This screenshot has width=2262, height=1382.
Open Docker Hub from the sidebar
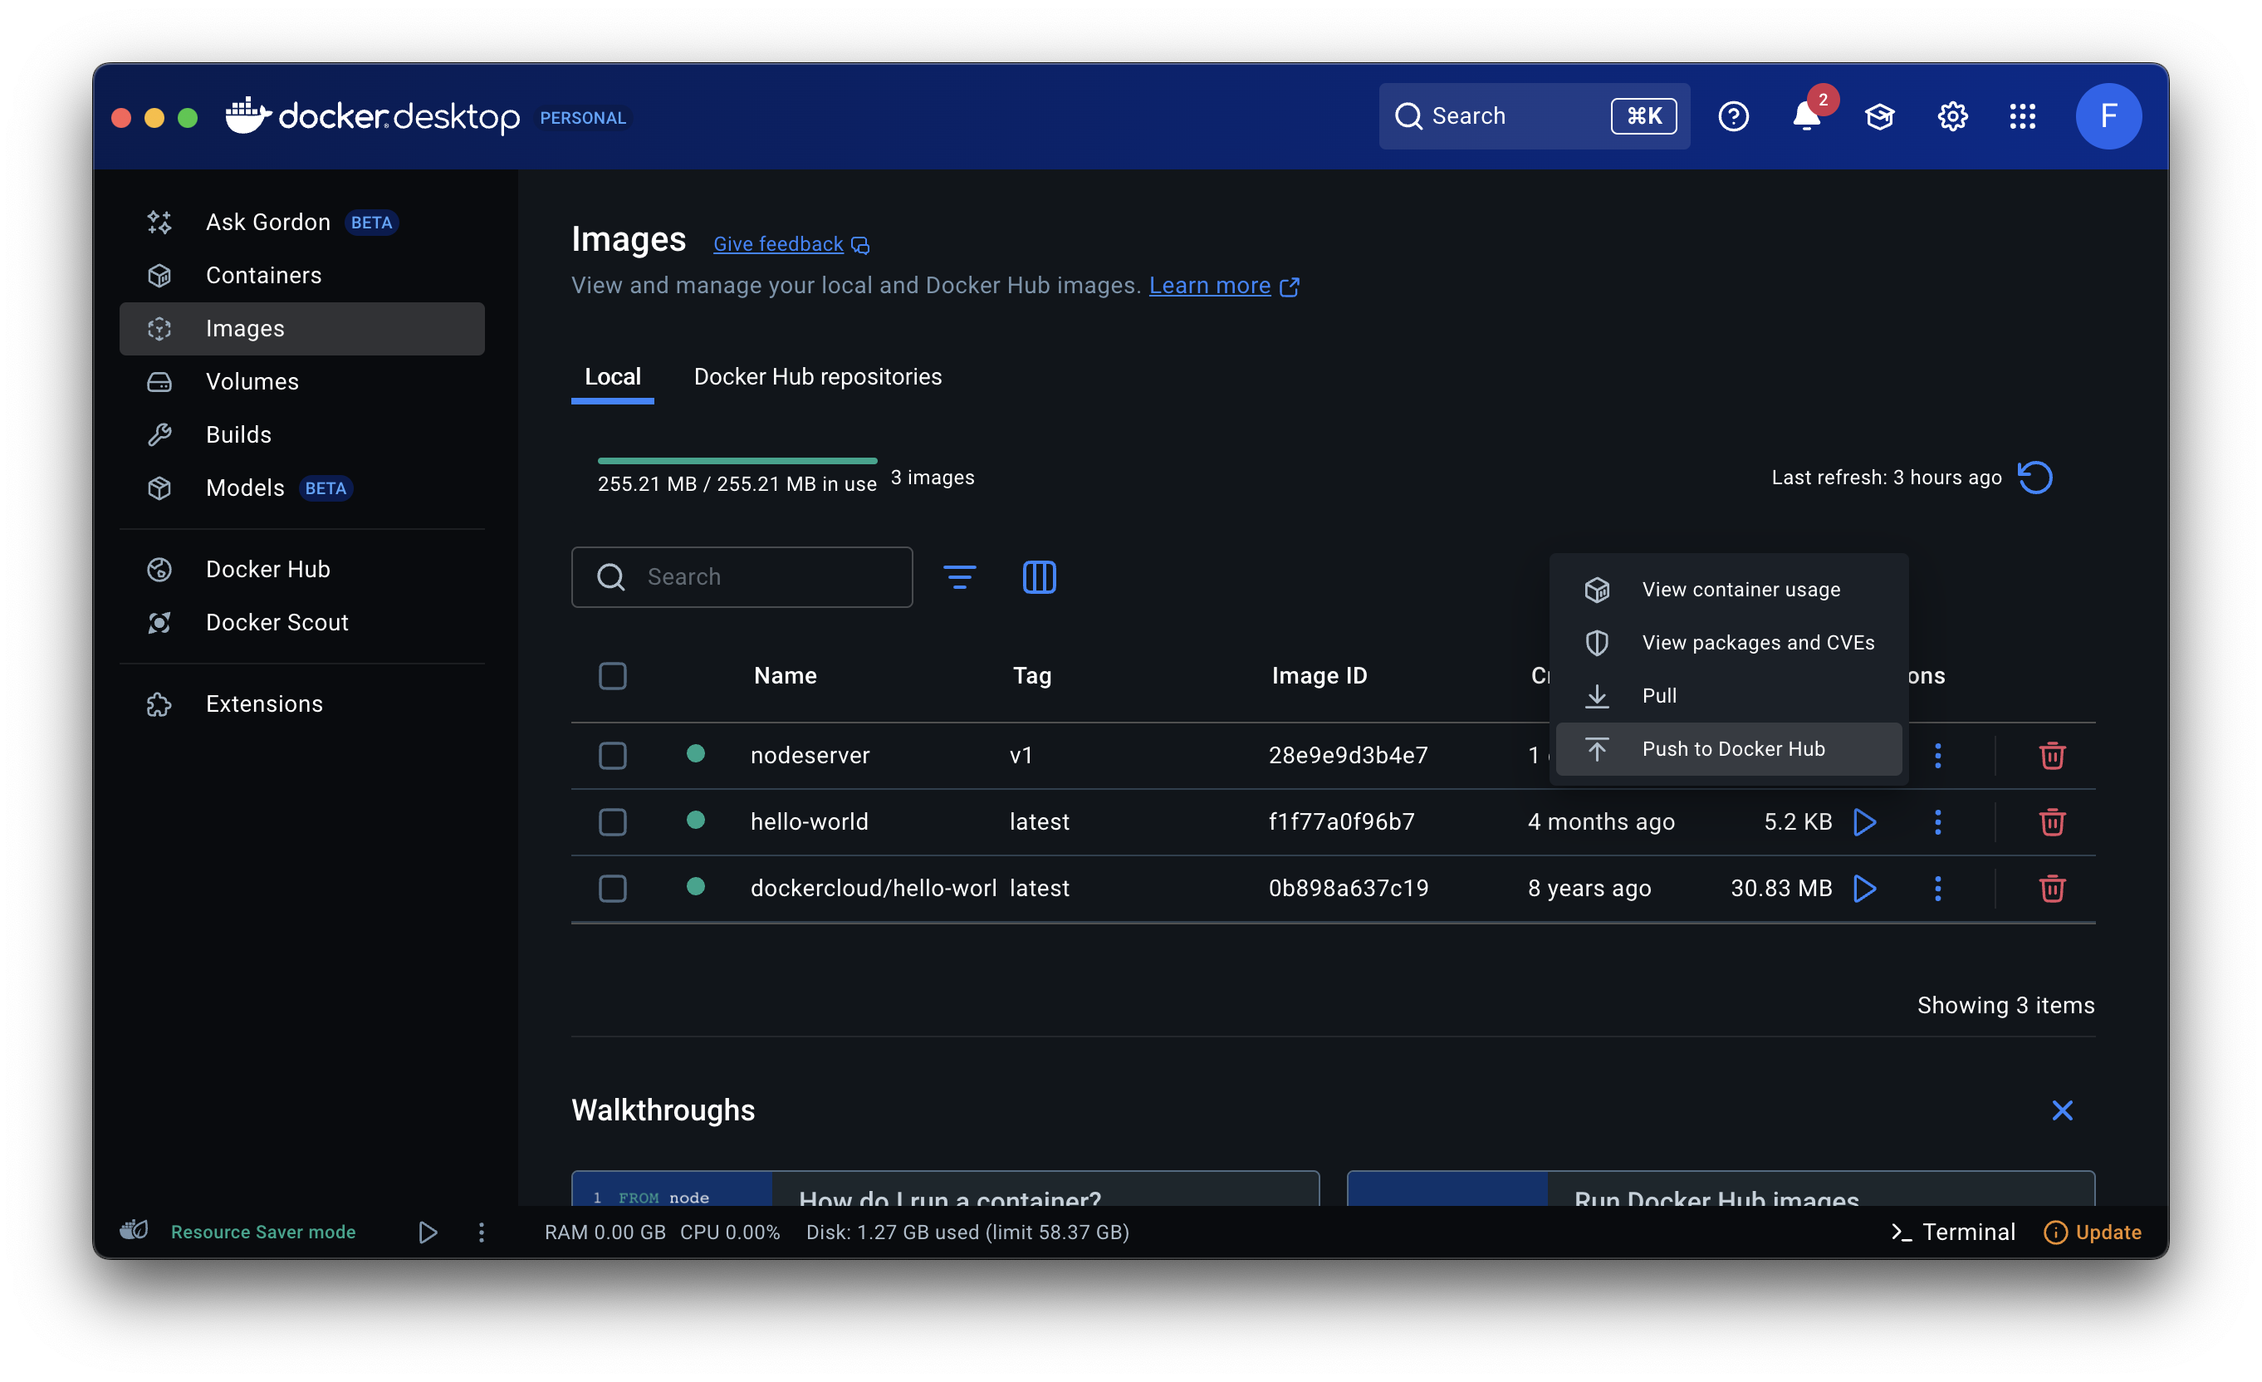302,570
